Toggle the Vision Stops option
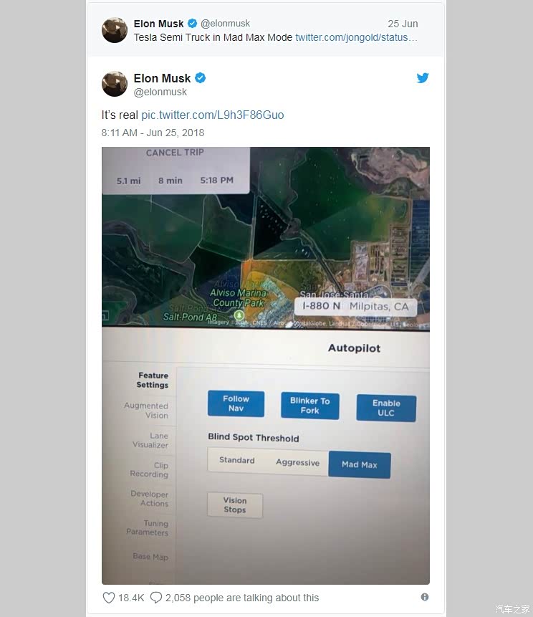This screenshot has width=533, height=617. point(235,505)
